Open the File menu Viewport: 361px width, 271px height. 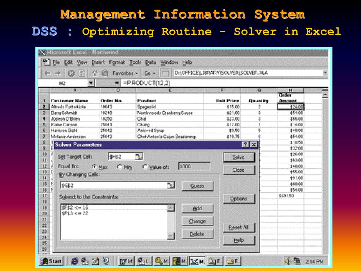point(56,62)
